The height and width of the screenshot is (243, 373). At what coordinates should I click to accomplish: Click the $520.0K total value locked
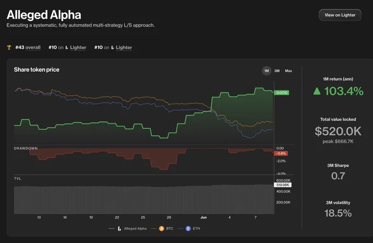pos(338,131)
